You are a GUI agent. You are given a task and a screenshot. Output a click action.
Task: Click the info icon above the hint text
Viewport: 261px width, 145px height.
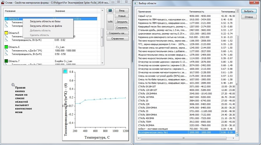tap(13, 84)
